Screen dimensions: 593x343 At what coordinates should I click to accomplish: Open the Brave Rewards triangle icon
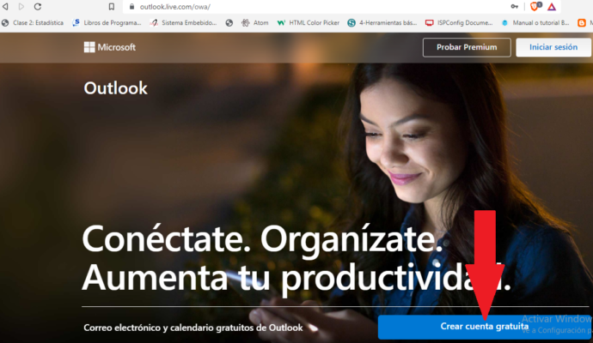(x=552, y=6)
